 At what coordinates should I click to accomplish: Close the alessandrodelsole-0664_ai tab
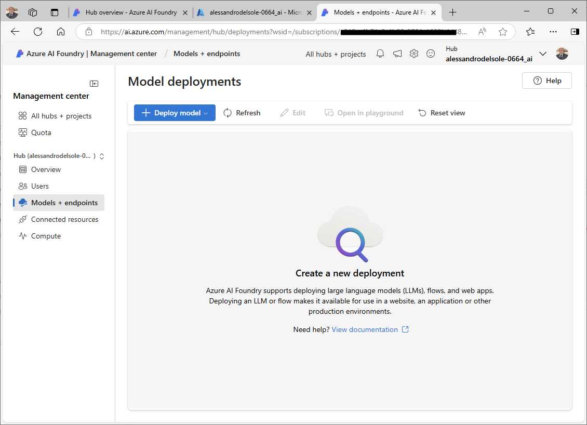309,13
